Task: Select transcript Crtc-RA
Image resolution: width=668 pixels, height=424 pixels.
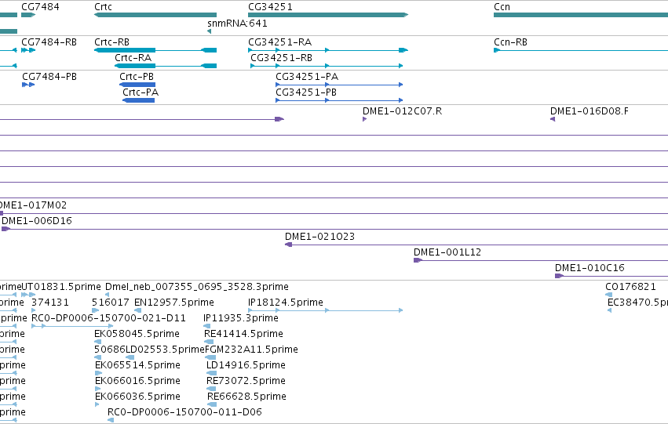Action: coord(133,58)
